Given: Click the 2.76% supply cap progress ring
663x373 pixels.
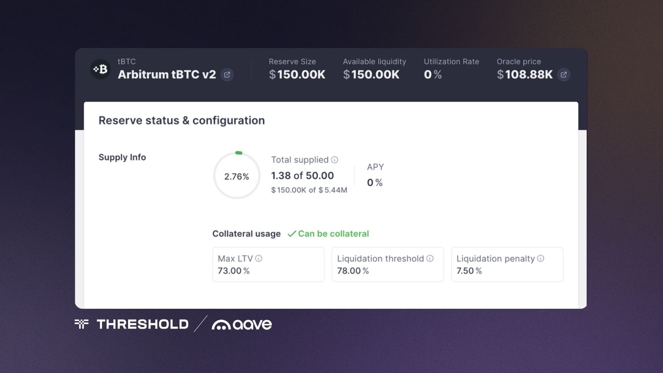Looking at the screenshot, I should 237,176.
